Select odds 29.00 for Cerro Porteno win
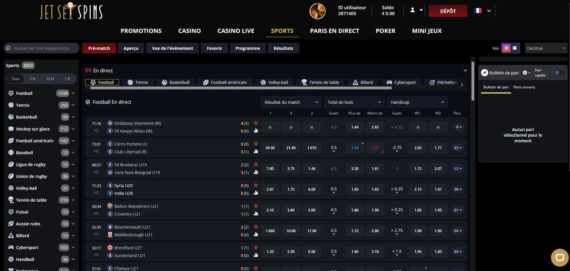 (x=270, y=148)
